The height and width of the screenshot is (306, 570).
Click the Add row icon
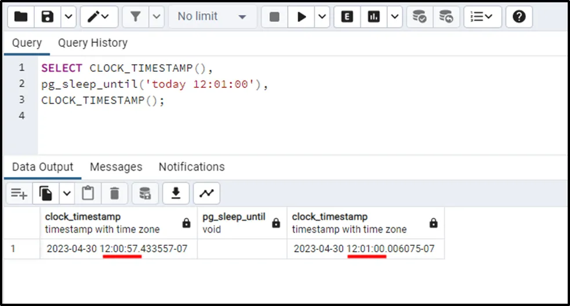tap(19, 193)
